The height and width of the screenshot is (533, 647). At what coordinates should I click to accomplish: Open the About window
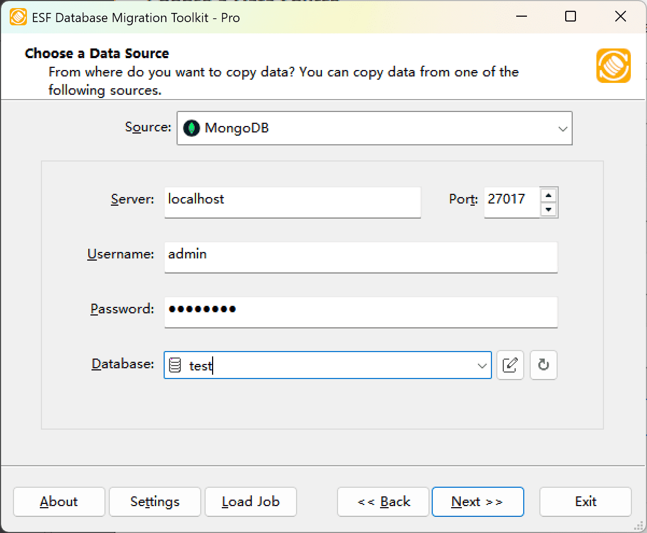pos(59,501)
